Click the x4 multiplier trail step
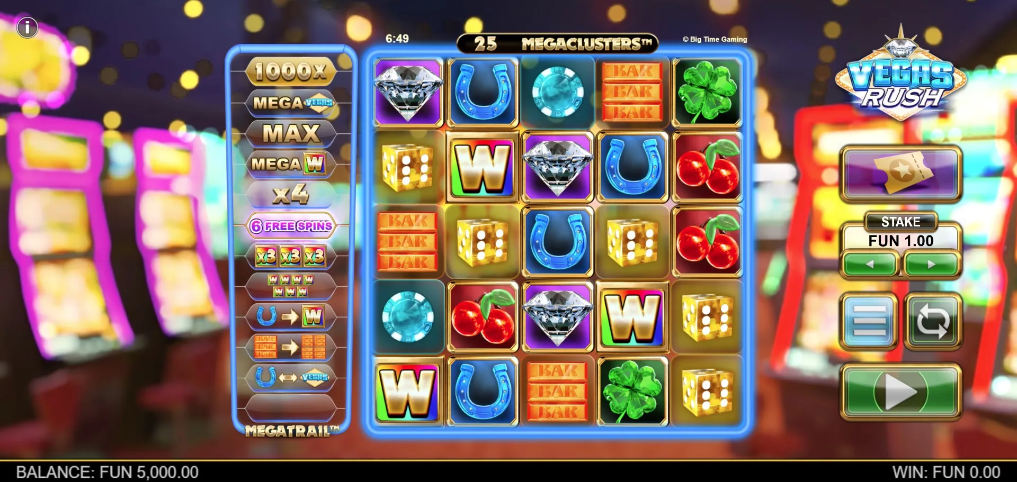1017x482 pixels. 291,194
